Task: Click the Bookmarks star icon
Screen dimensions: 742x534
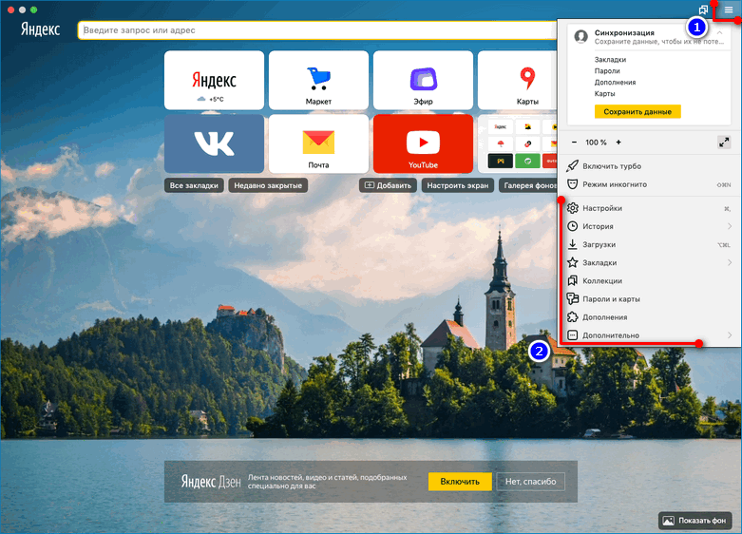Action: pyautogui.click(x=572, y=262)
